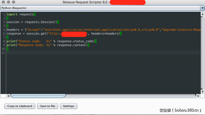Screen dimensions: 205x115
Task: Click the vertical scrollbar thumb
Action: tap(203, 53)
